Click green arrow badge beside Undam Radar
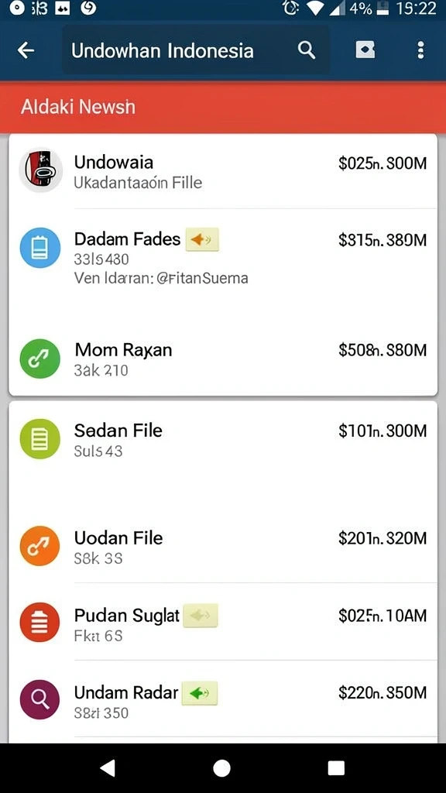The width and height of the screenshot is (446, 793). (199, 692)
